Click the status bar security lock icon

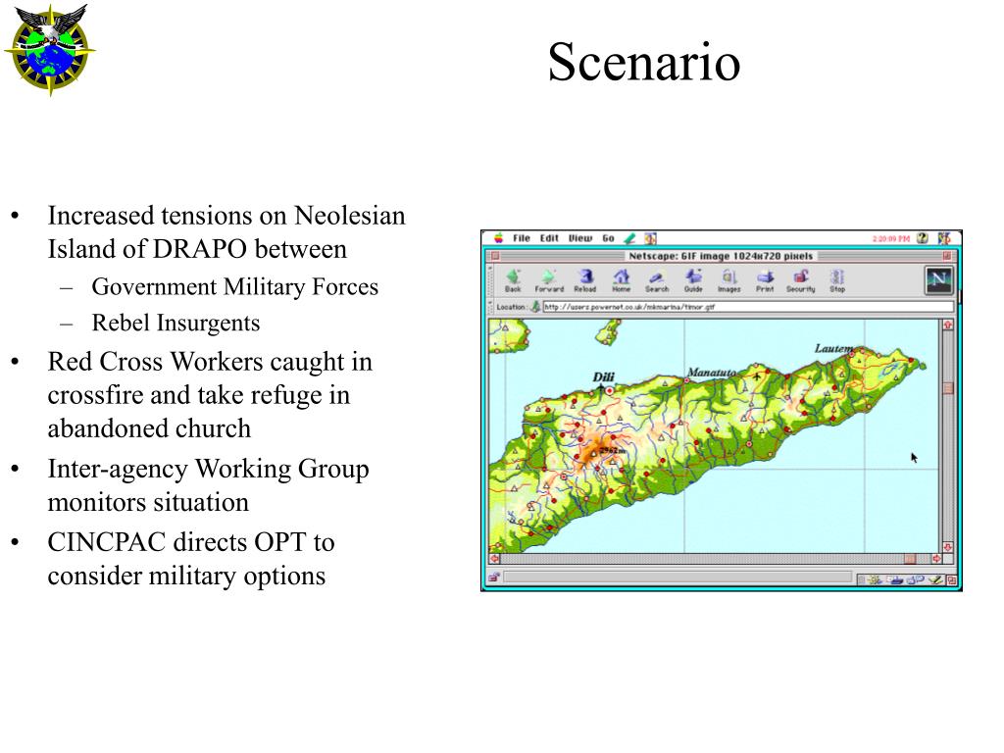494,577
